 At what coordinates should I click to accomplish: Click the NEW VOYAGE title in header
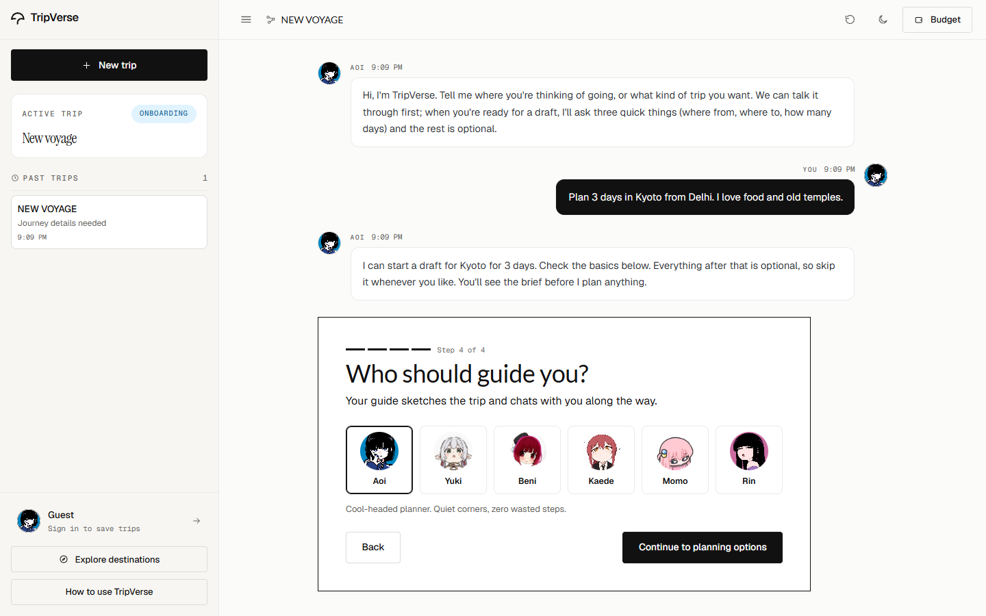312,20
